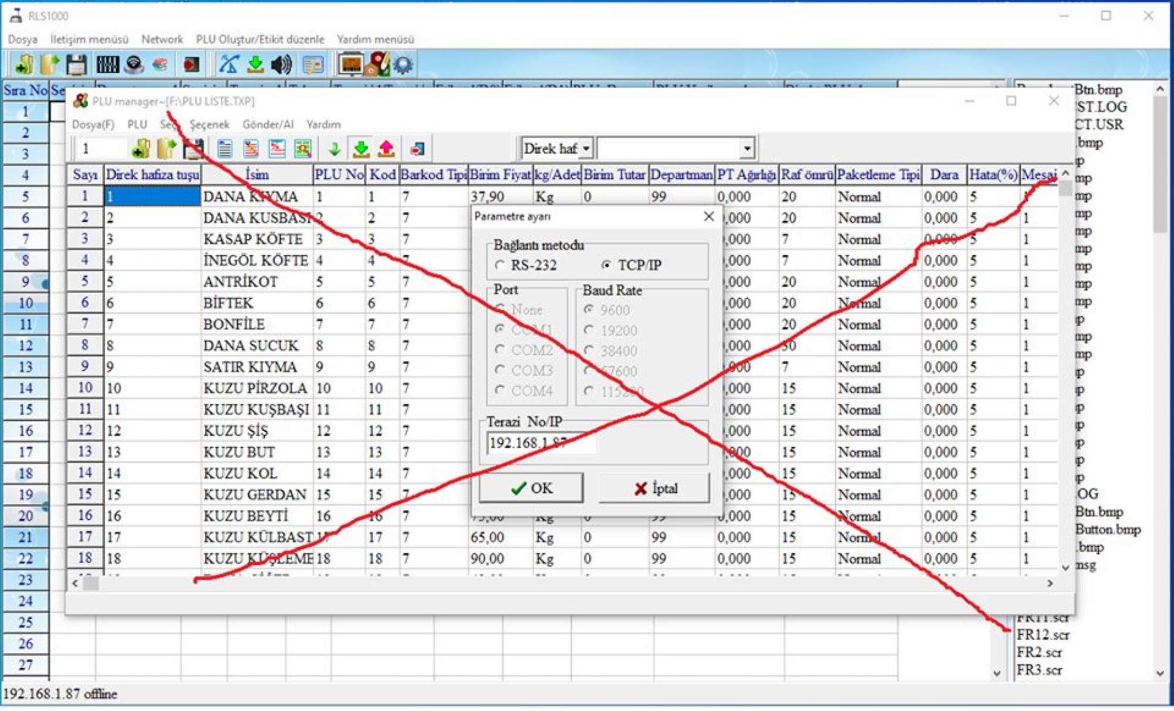Viewport: 1174px width, 711px height.
Task: Open the Dosya menu in RLS1000
Action: tap(22, 39)
